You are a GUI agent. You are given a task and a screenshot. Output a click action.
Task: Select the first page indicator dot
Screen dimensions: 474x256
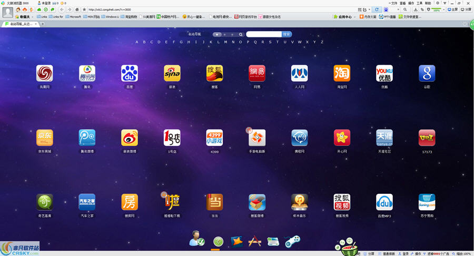(218, 34)
